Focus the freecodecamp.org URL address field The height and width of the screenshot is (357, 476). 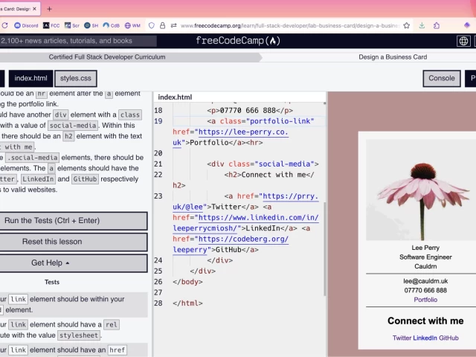point(290,25)
